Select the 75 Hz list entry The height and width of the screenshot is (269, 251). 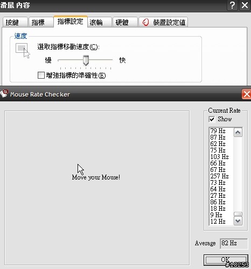tap(221, 150)
